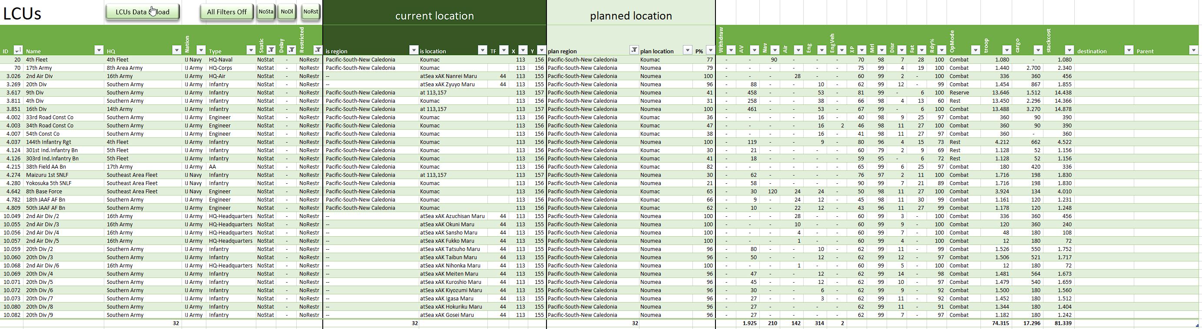Toggle the NoRst filter button
1202x329 pixels.
310,12
